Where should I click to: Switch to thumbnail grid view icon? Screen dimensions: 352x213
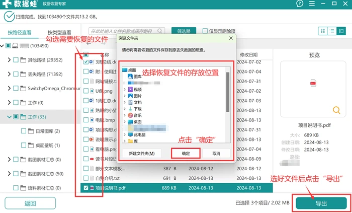(x=323, y=31)
